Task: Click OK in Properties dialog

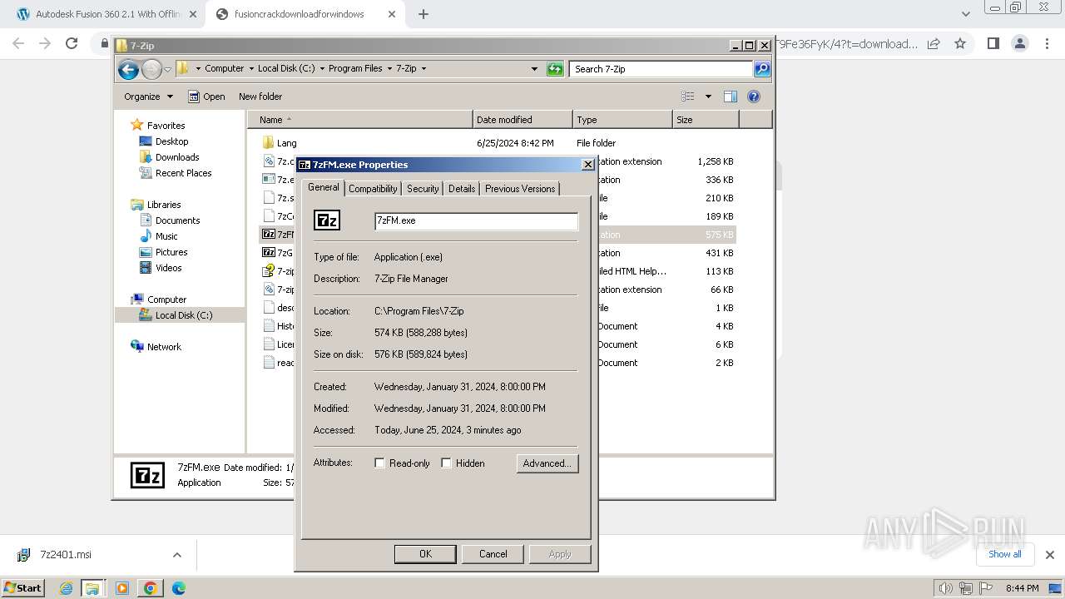Action: (425, 554)
